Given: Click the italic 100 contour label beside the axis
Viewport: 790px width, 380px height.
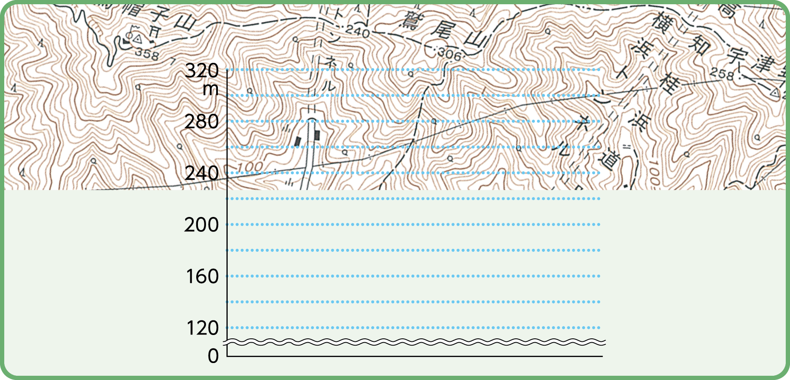Looking at the screenshot, I should click(x=249, y=167).
